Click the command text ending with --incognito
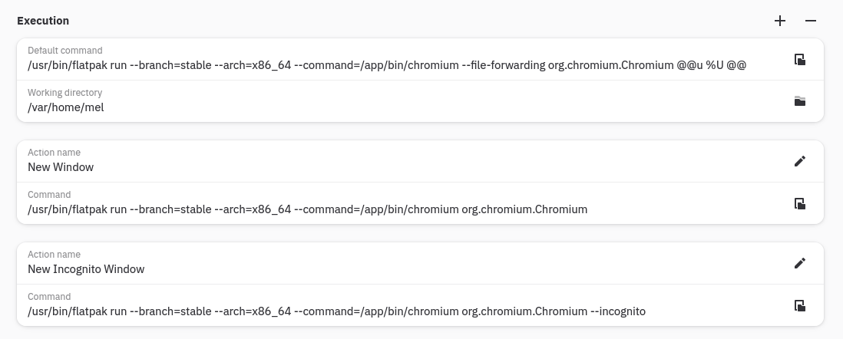 (336, 311)
